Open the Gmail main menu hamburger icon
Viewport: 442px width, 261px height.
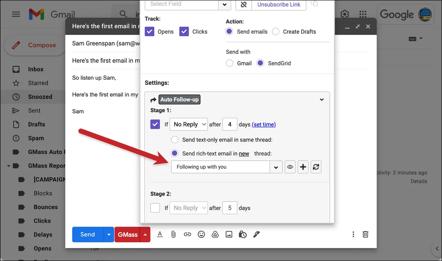click(x=16, y=14)
